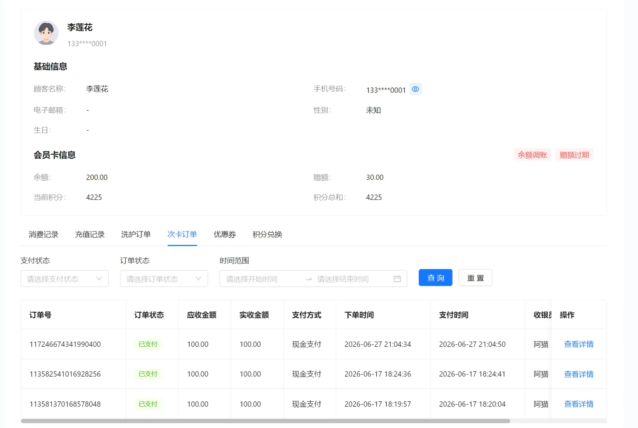This screenshot has height=428, width=638.
Task: Click the start time input 请选择开始时间
Action: click(262, 279)
